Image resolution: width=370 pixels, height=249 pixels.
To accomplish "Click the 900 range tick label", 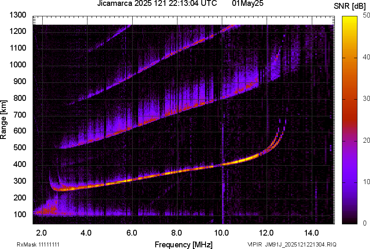I will click(x=20, y=81).
